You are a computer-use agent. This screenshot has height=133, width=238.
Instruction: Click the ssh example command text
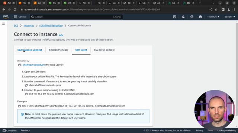click(74, 106)
